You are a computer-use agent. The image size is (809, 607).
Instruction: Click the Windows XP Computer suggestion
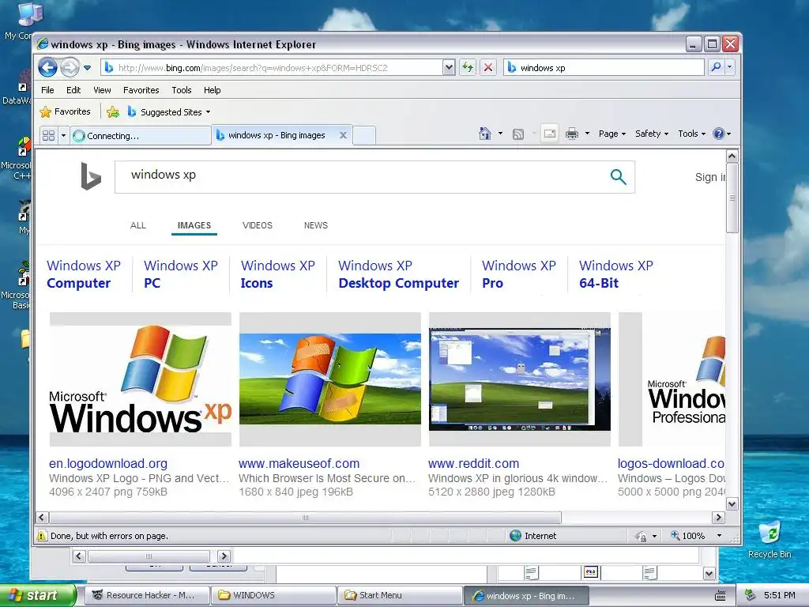point(84,274)
